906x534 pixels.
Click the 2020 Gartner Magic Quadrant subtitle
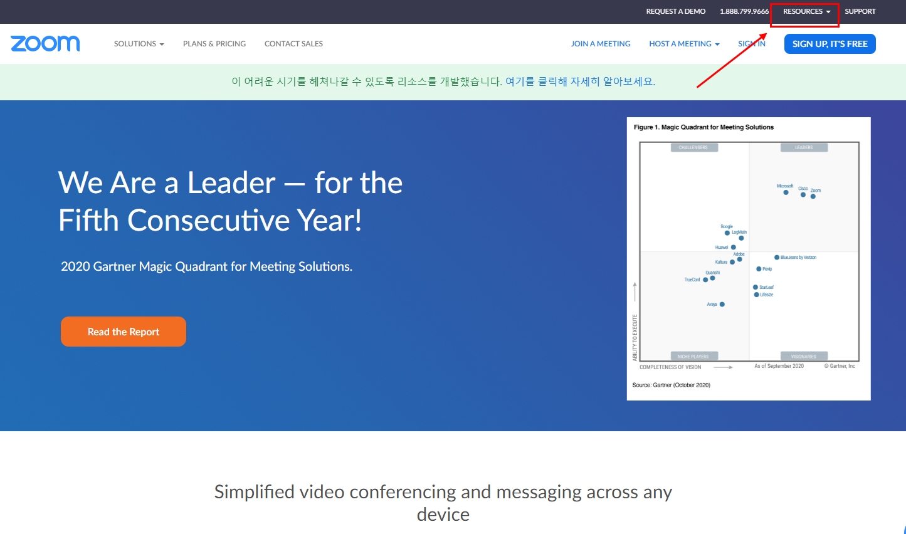[x=207, y=266]
